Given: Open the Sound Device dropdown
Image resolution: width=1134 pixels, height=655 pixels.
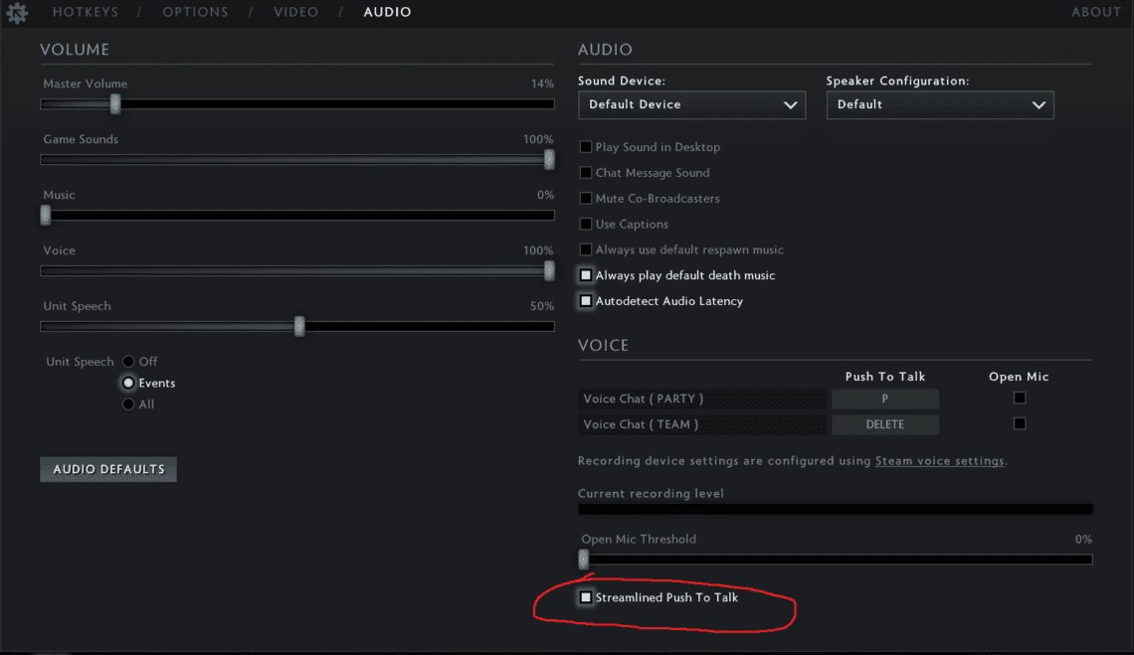Looking at the screenshot, I should [x=691, y=104].
